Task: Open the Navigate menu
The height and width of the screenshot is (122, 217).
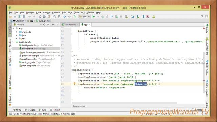Action: (x=30, y=13)
